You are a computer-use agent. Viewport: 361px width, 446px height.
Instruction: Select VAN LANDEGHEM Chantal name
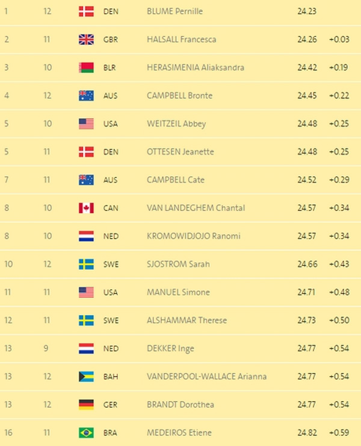click(196, 208)
